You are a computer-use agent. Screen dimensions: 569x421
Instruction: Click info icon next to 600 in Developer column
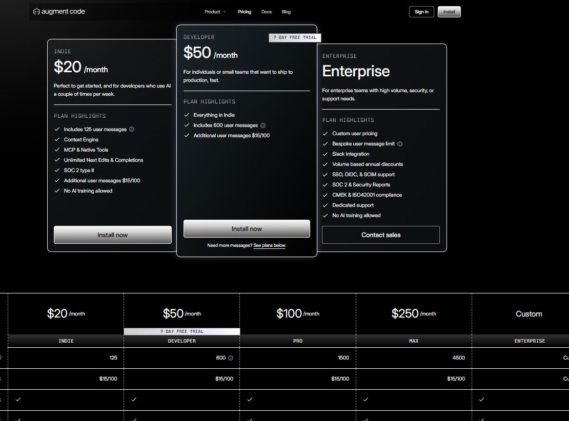coord(231,358)
